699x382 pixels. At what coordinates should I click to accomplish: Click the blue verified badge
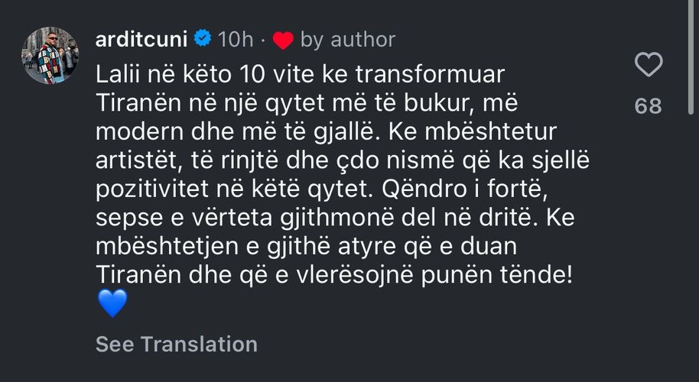203,38
